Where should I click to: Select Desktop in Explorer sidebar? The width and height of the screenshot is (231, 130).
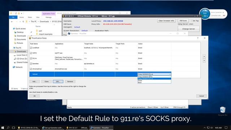point(19,32)
